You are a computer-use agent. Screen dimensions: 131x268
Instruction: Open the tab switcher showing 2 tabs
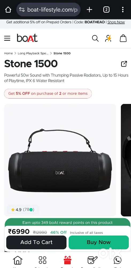pos(106,10)
